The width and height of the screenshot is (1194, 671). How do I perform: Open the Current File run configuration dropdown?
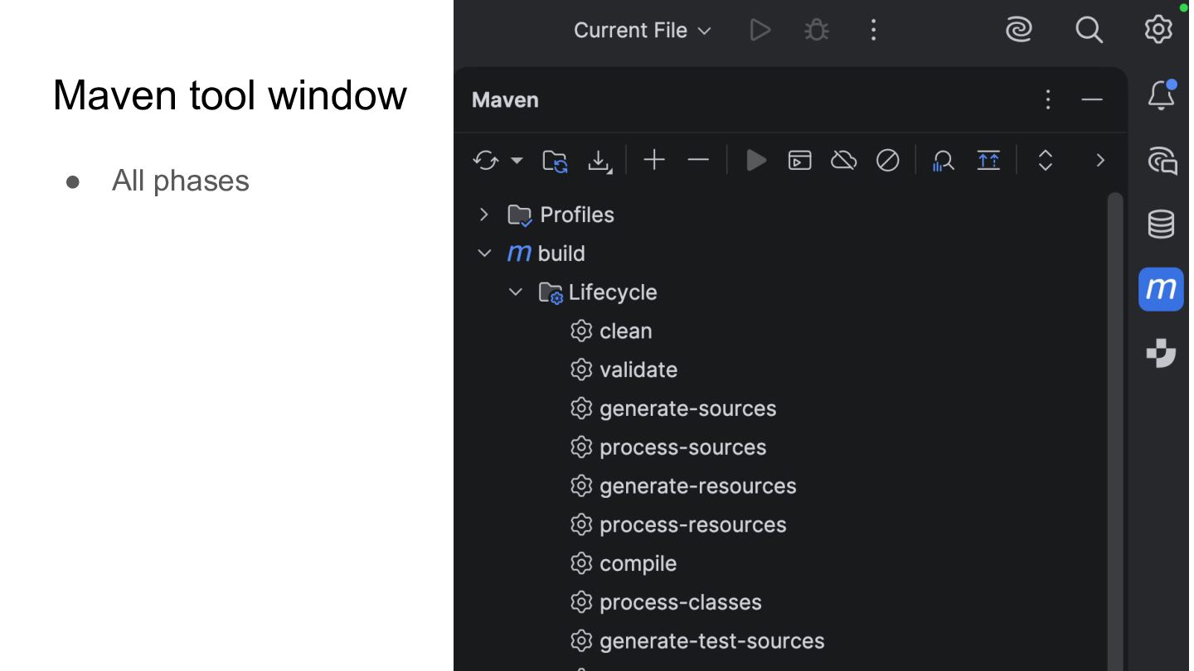pyautogui.click(x=642, y=31)
